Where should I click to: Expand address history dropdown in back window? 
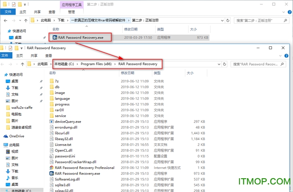(x=222, y=20)
